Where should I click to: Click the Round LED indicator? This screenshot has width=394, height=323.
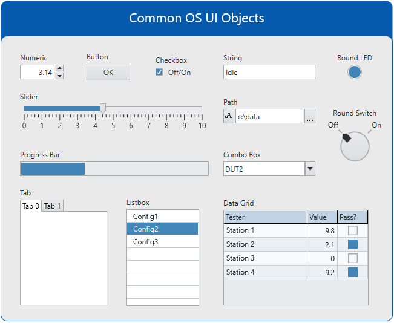pyautogui.click(x=355, y=73)
